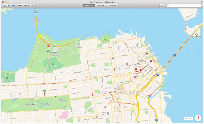The height and width of the screenshot is (124, 204).
Task: Toggle the traffic display car button
Action: 13,5
